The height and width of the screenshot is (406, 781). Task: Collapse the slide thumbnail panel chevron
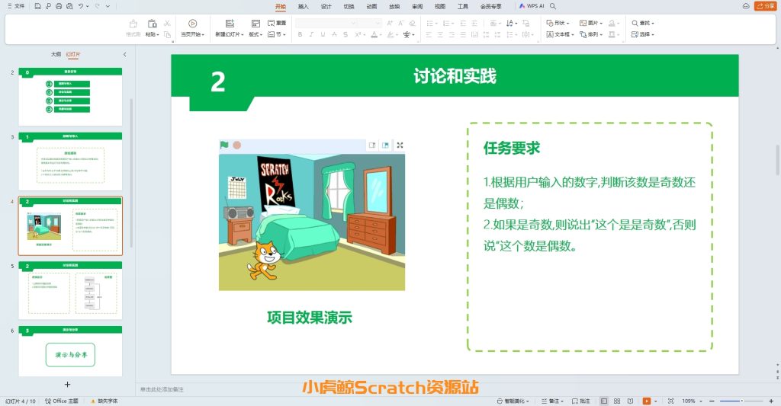point(124,54)
